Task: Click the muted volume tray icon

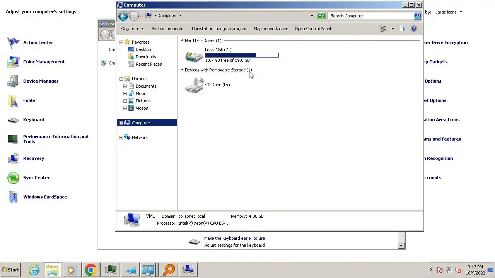Action: pyautogui.click(x=458, y=270)
